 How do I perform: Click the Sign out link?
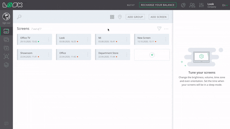(x=6, y=23)
